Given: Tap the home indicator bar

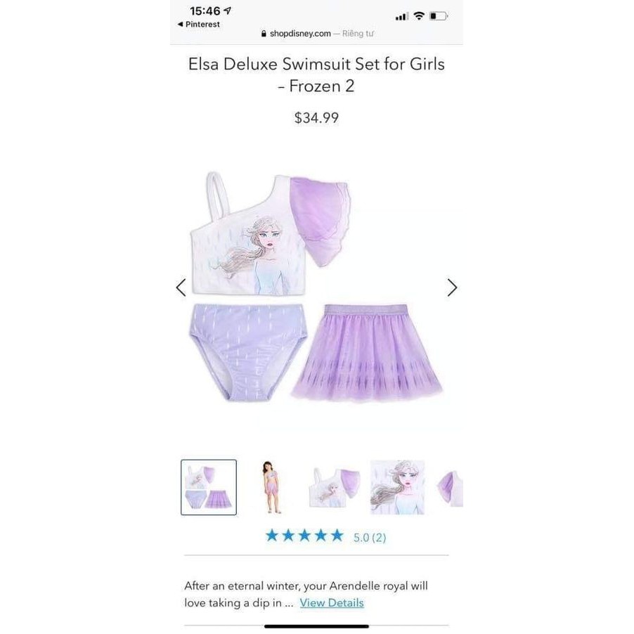Looking at the screenshot, I should pyautogui.click(x=316, y=626).
